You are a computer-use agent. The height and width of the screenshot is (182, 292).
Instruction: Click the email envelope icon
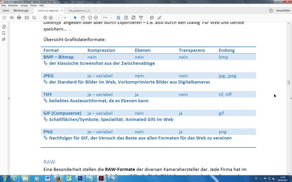pyautogui.click(x=27, y=17)
